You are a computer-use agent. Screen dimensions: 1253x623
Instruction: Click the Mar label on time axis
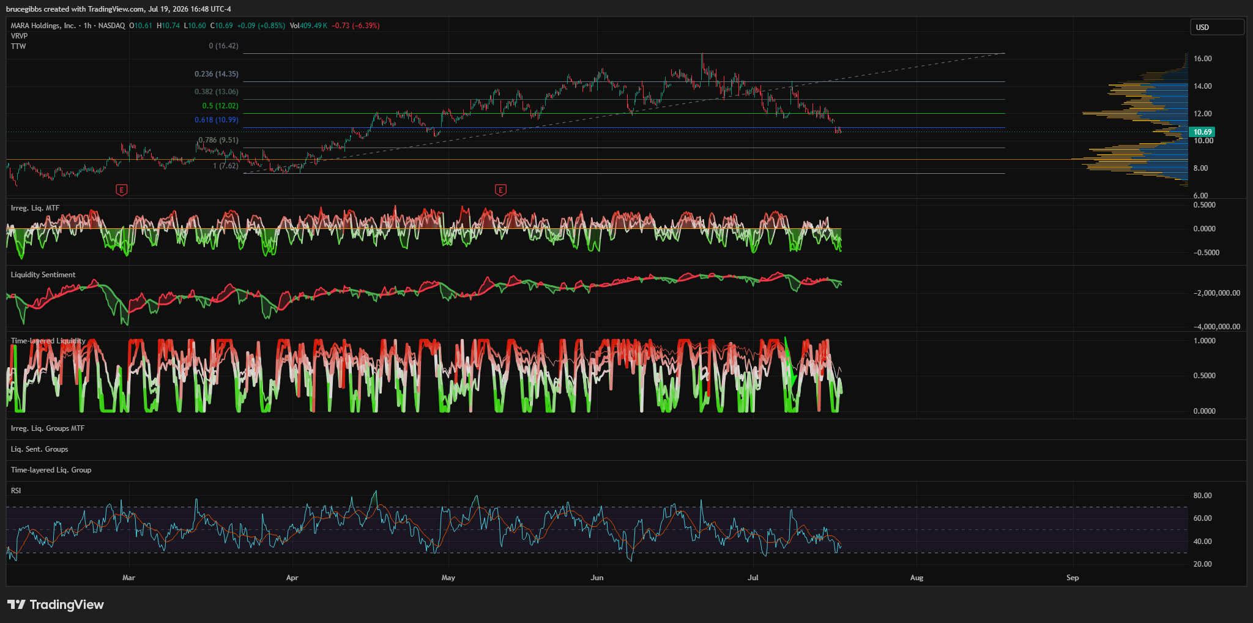pyautogui.click(x=128, y=578)
